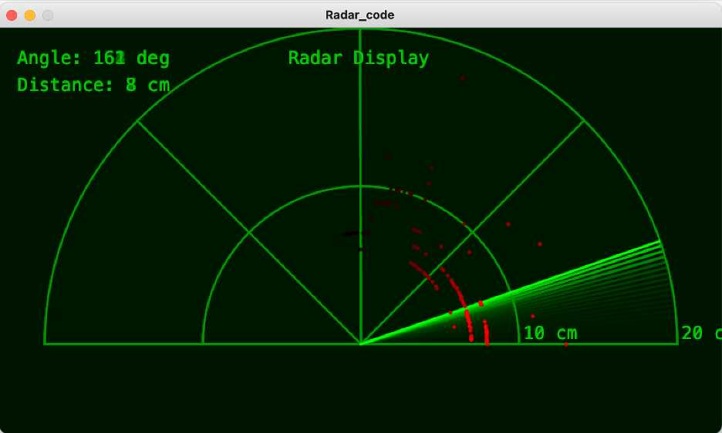Image resolution: width=722 pixels, height=433 pixels.
Task: Click the Angle readout text
Action: pos(93,58)
